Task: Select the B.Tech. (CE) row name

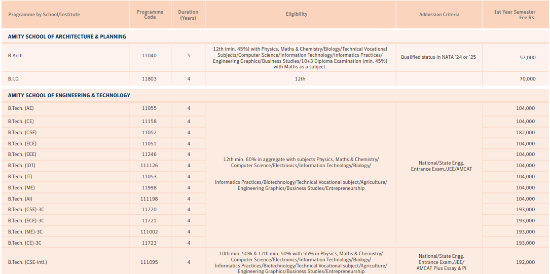Action: pyautogui.click(x=21, y=121)
